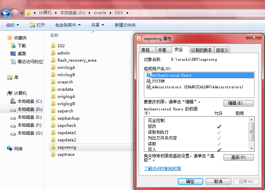
Task: Open 了解访问控制和权限 help link
Action: click(162, 168)
